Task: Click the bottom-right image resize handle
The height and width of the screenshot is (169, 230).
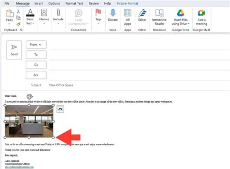Action: 53,137
